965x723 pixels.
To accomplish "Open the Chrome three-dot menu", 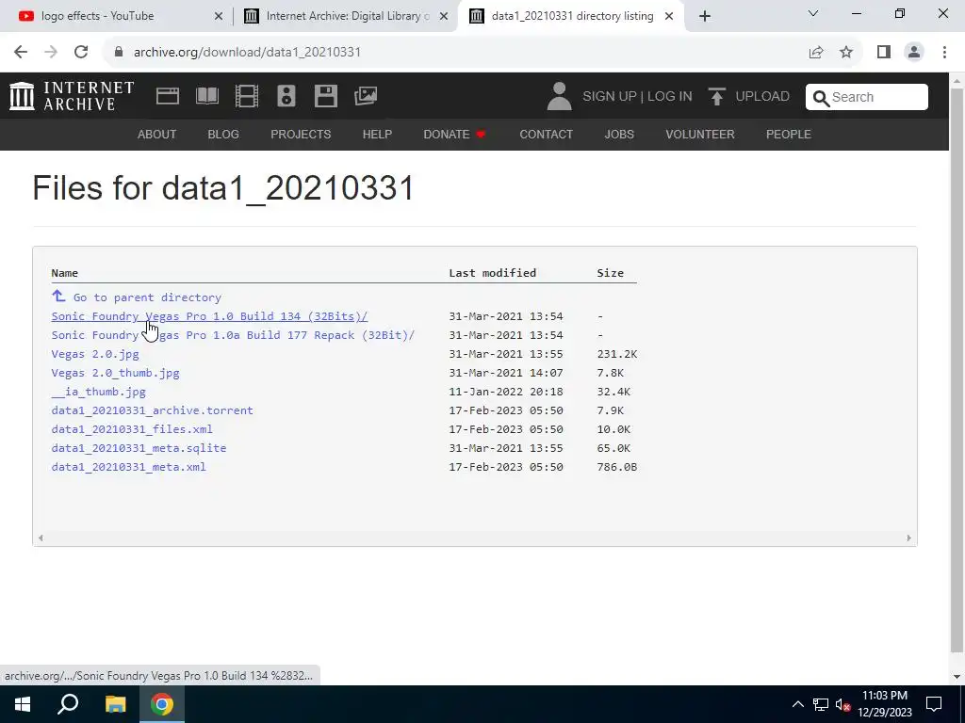I will click(x=944, y=53).
